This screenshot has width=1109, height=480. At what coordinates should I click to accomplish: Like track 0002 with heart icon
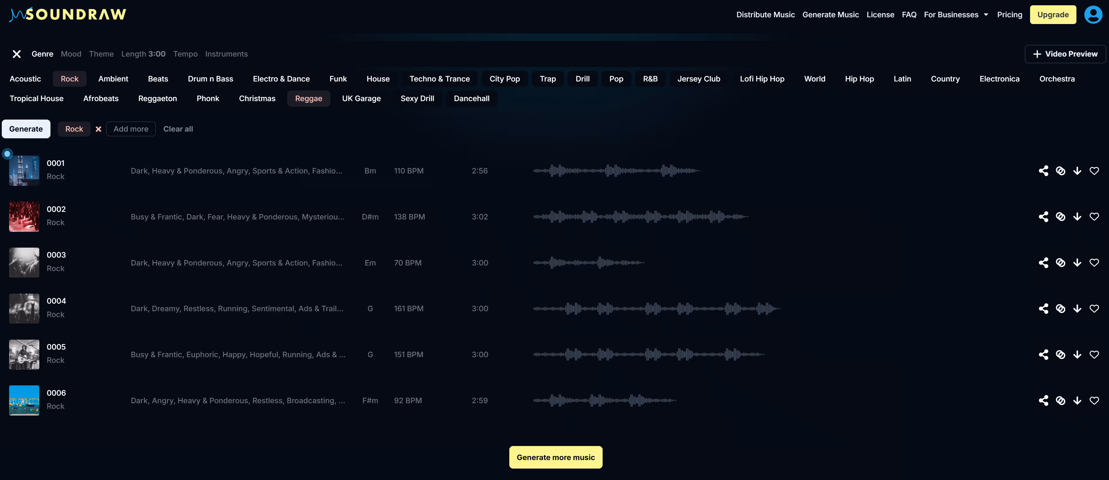(1094, 217)
